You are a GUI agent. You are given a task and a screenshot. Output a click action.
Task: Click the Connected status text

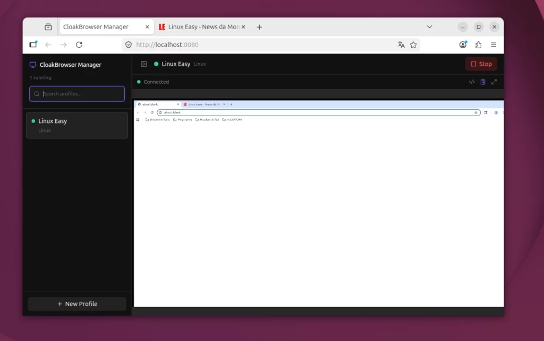[156, 82]
